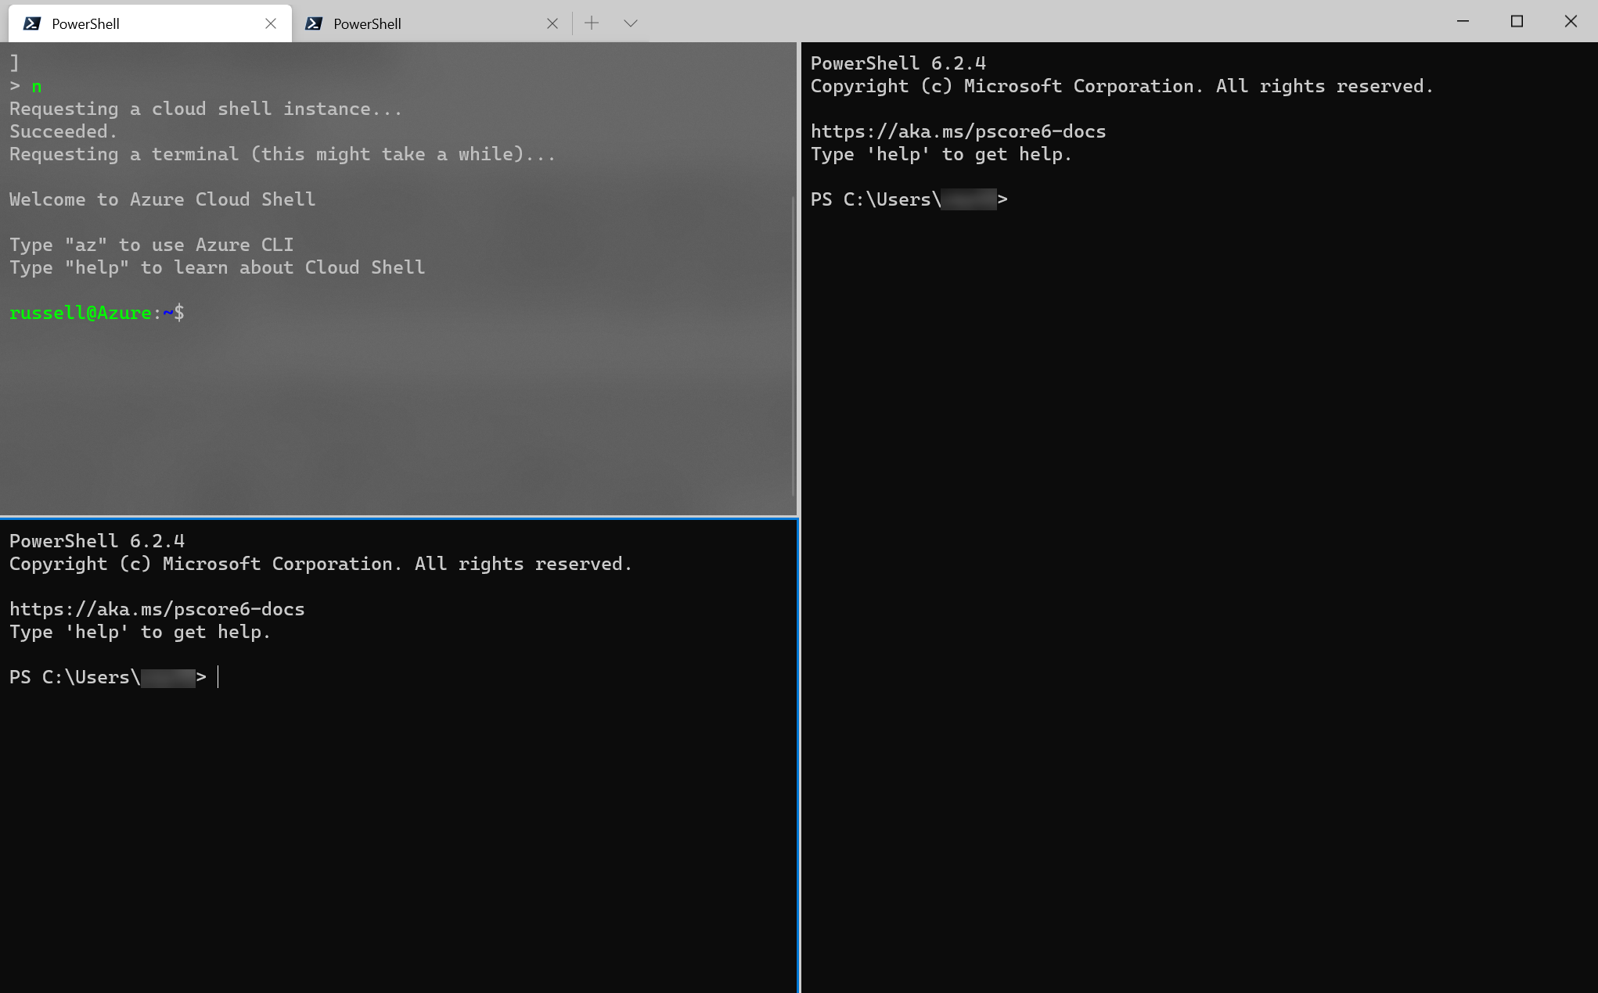
Task: Close the Terminal window
Action: 1571,22
